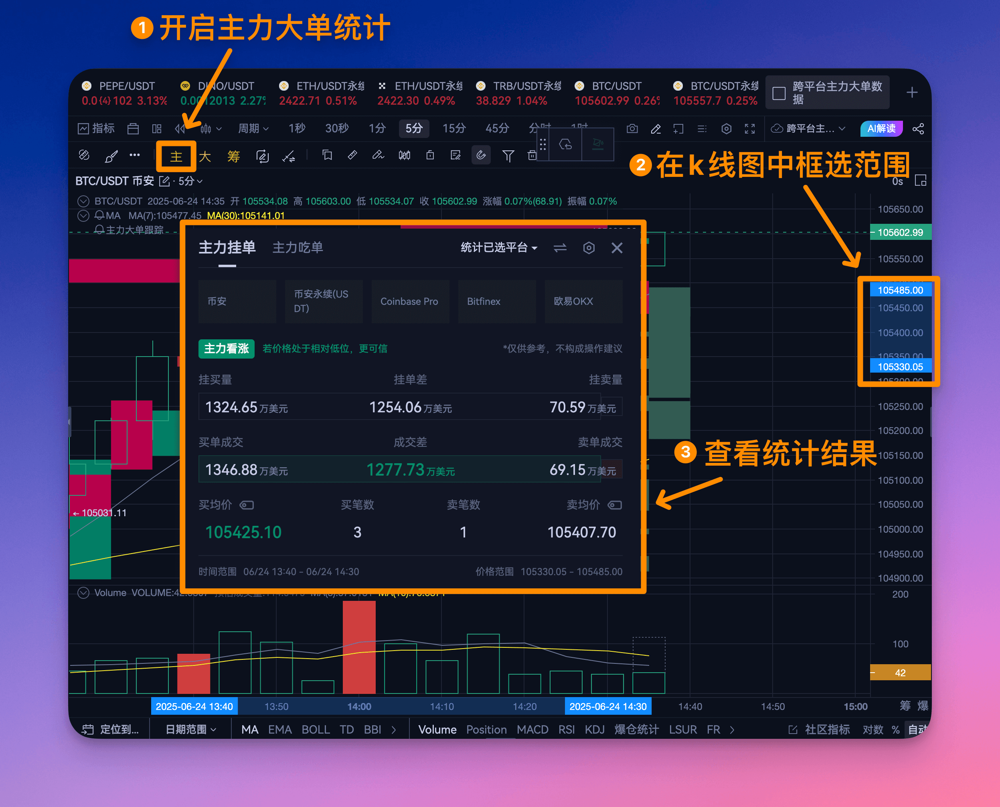Take a screenshot with the camera icon
1000x807 pixels.
click(x=632, y=129)
